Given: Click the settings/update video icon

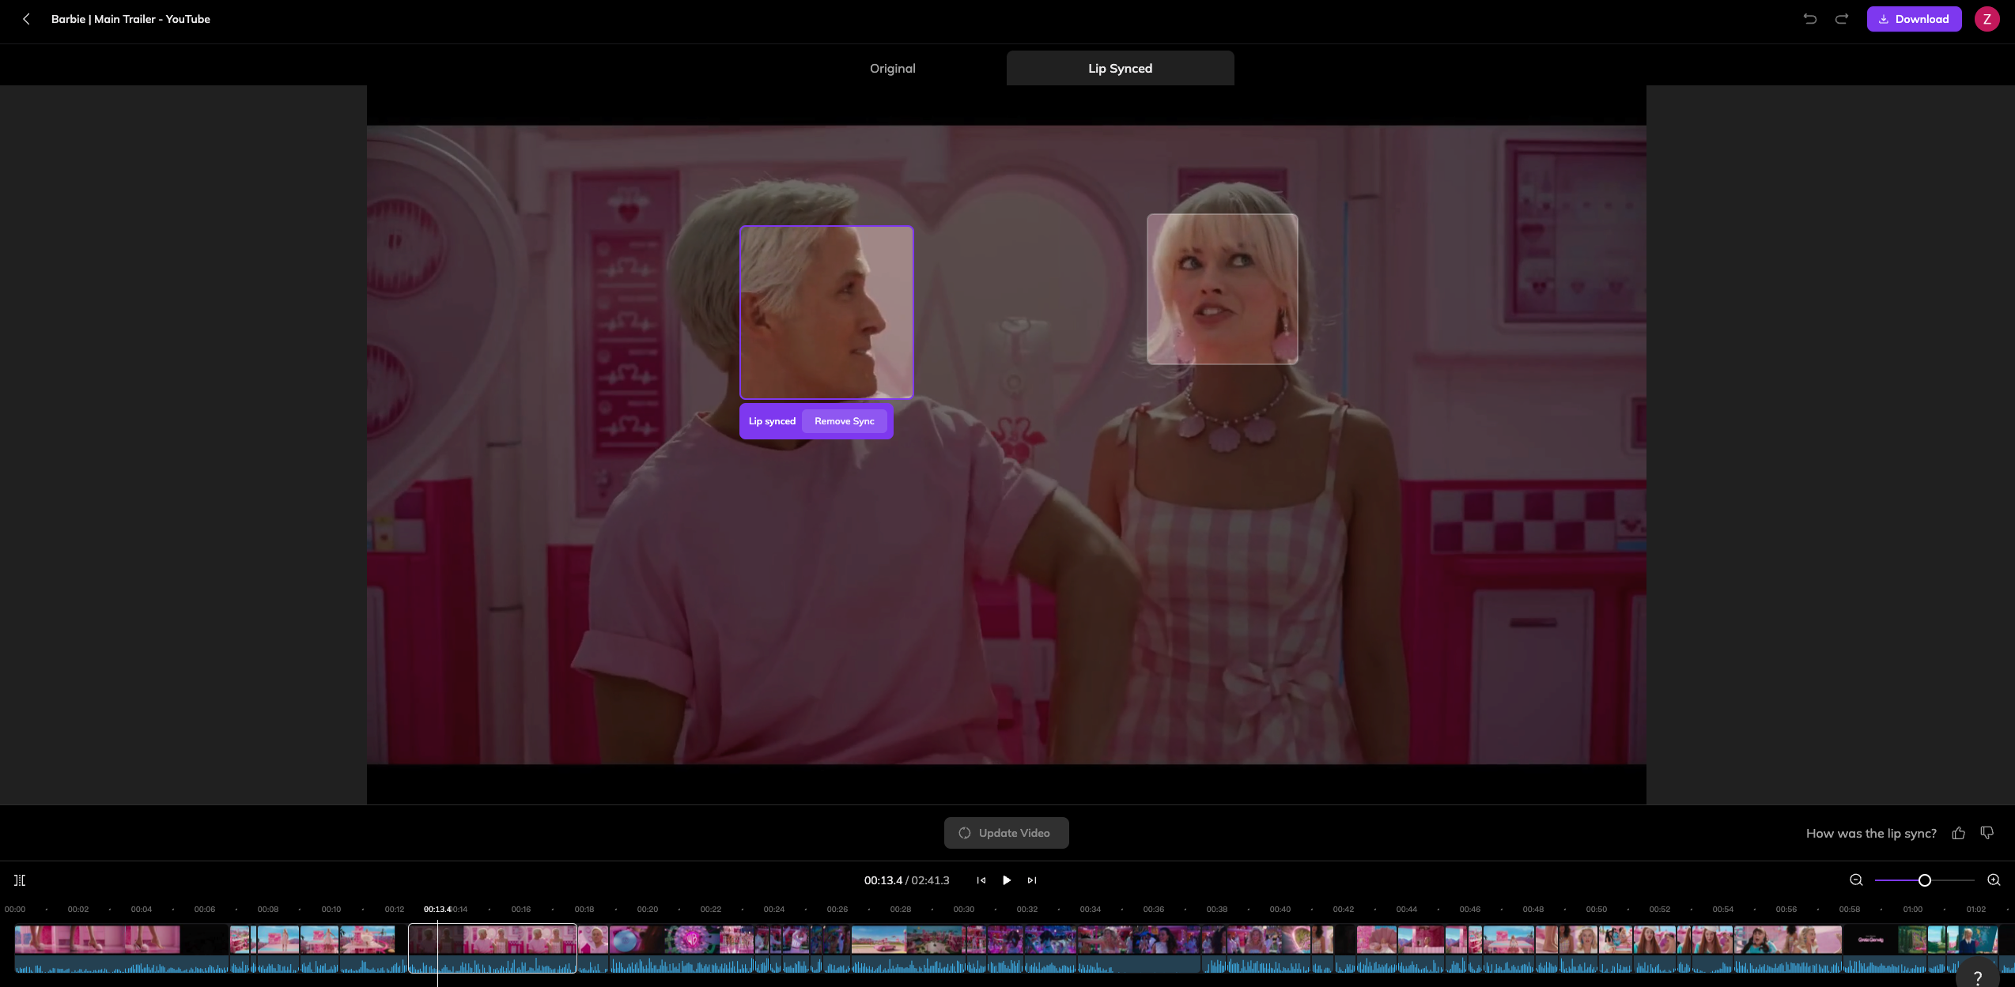Looking at the screenshot, I should [964, 833].
